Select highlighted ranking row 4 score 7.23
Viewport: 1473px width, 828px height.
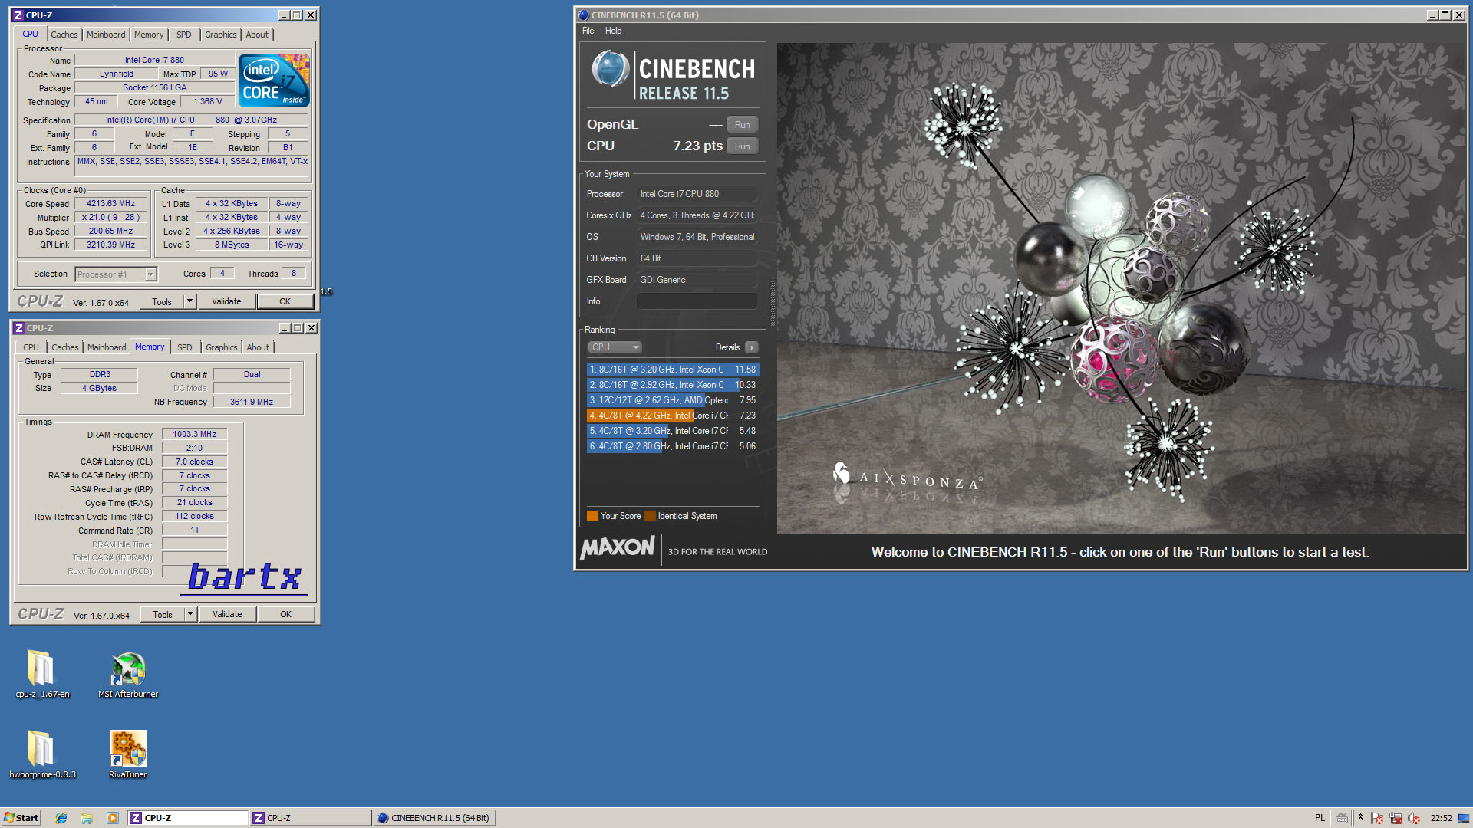[673, 416]
